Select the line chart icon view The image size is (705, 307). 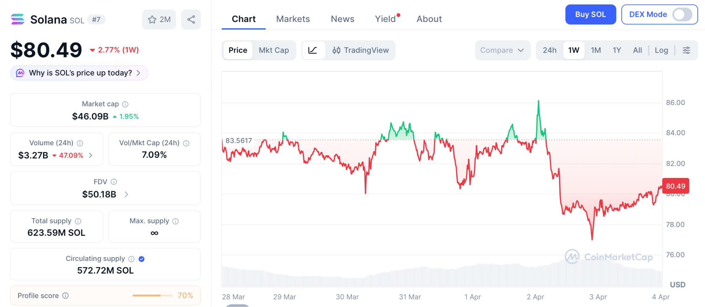[313, 50]
